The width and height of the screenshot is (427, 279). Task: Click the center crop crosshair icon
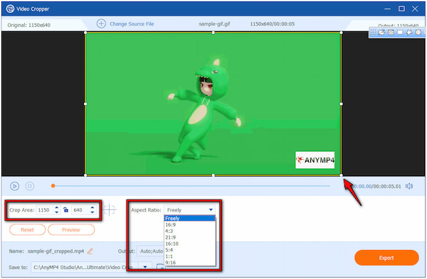109,209
